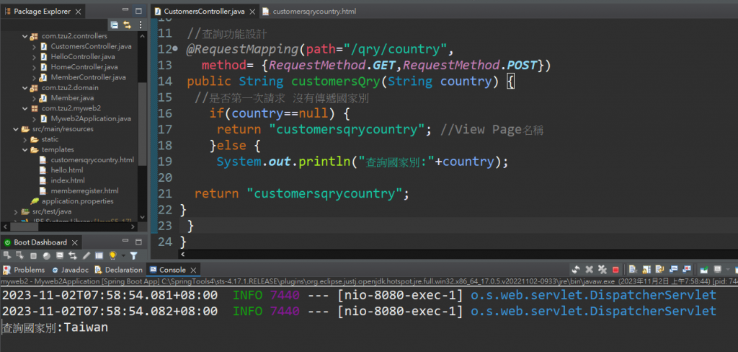Screen dimensions: 738x352
Task: Collapse com.tzu2.controllers package
Action: point(25,36)
